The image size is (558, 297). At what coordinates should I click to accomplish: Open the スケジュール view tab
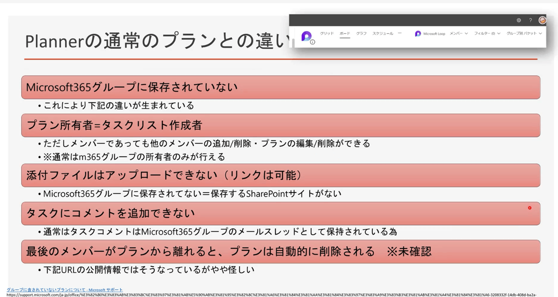point(383,33)
